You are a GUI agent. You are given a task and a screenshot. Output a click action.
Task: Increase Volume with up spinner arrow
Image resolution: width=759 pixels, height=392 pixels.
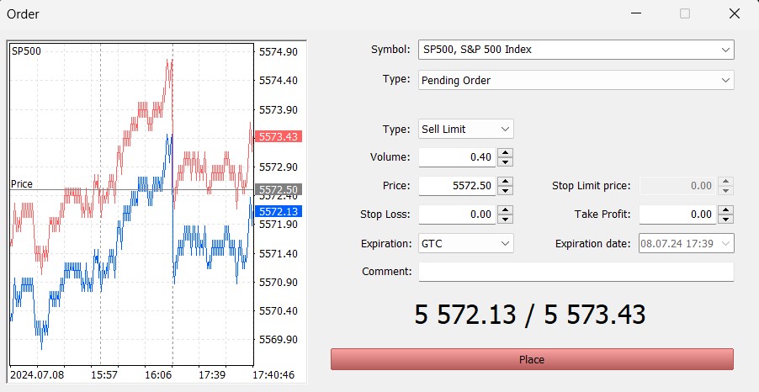[x=505, y=153]
